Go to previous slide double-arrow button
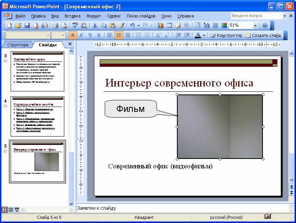Image resolution: width=296 pixels, height=223 pixels. coord(291,187)
